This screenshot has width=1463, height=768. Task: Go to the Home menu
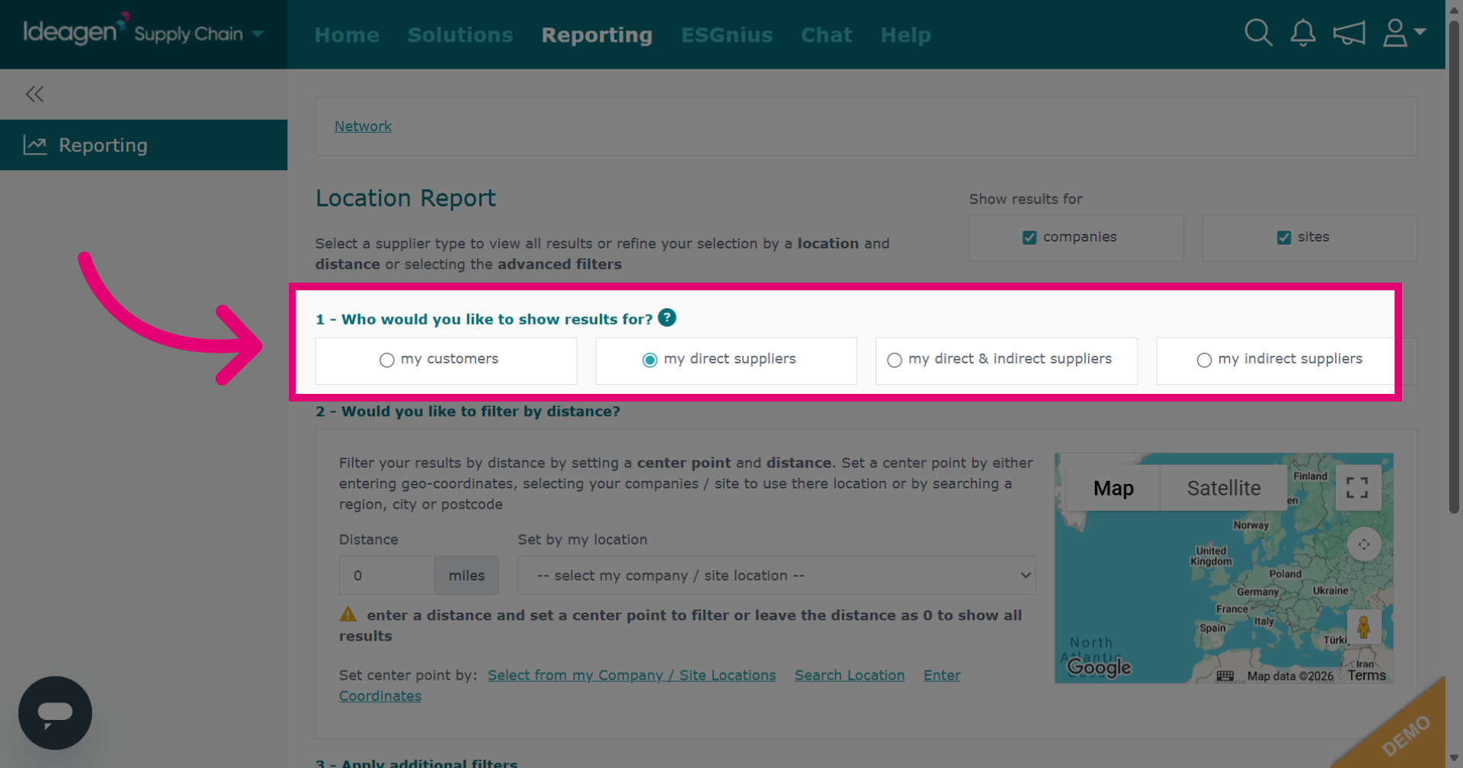pos(347,35)
